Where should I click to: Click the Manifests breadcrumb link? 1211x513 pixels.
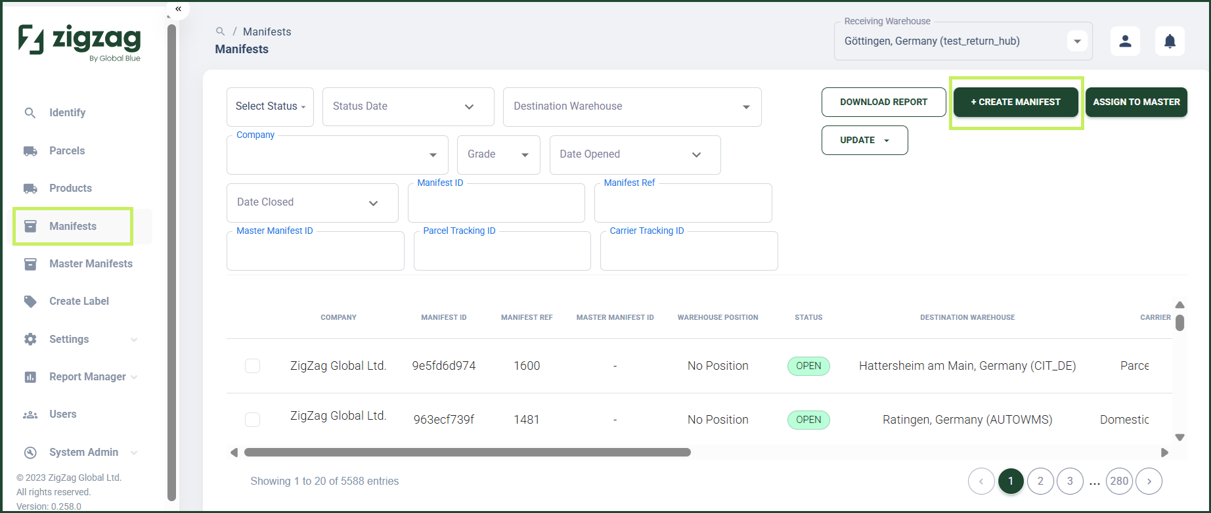(267, 32)
